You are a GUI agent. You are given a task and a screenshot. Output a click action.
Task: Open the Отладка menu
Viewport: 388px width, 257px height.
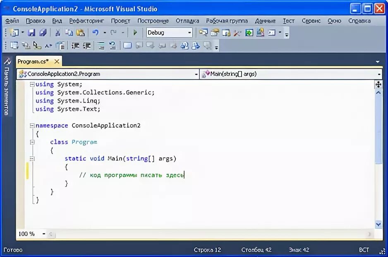[187, 21]
